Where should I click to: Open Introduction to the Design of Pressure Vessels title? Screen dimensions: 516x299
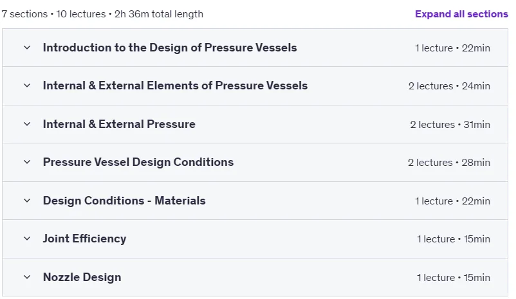(x=170, y=48)
